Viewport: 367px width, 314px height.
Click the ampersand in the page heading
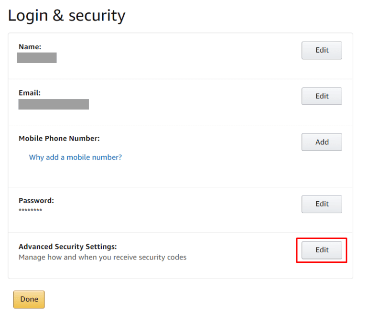[x=58, y=16]
